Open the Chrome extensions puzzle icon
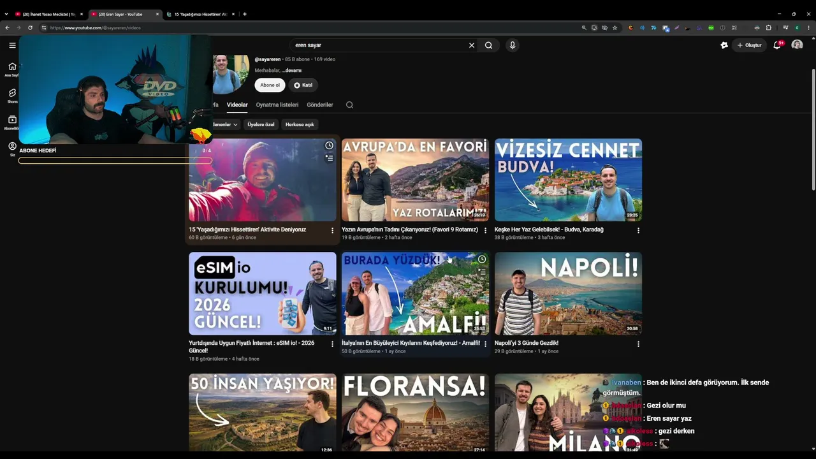Viewport: 816px width, 459px height. pyautogui.click(x=769, y=28)
